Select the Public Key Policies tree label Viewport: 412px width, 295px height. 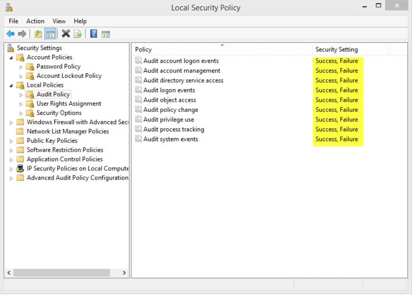[52, 141]
